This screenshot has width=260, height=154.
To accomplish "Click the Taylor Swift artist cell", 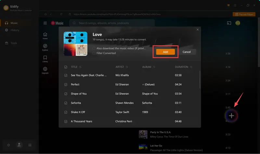I will click(122, 112).
